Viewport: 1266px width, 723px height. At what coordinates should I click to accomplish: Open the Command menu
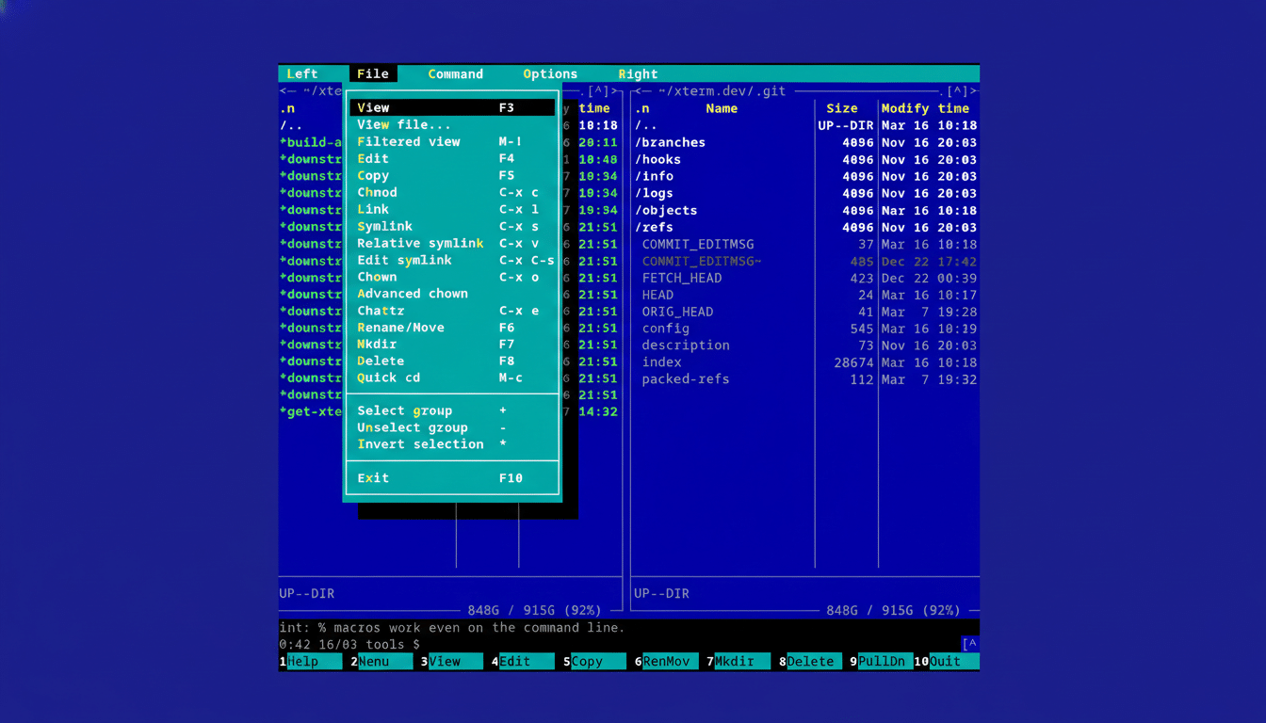(x=455, y=73)
